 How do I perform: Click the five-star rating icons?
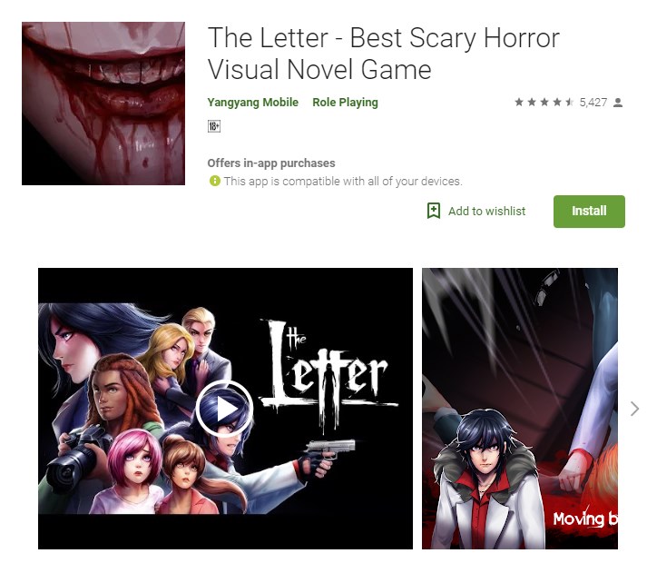pos(544,102)
